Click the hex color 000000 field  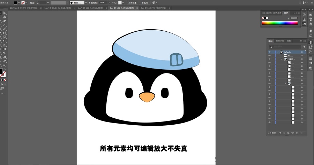point(294,18)
